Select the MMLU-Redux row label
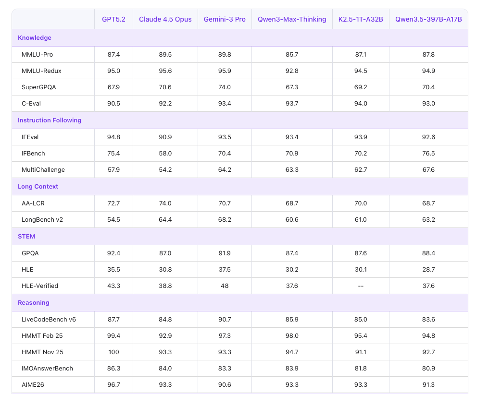 [x=41, y=71]
